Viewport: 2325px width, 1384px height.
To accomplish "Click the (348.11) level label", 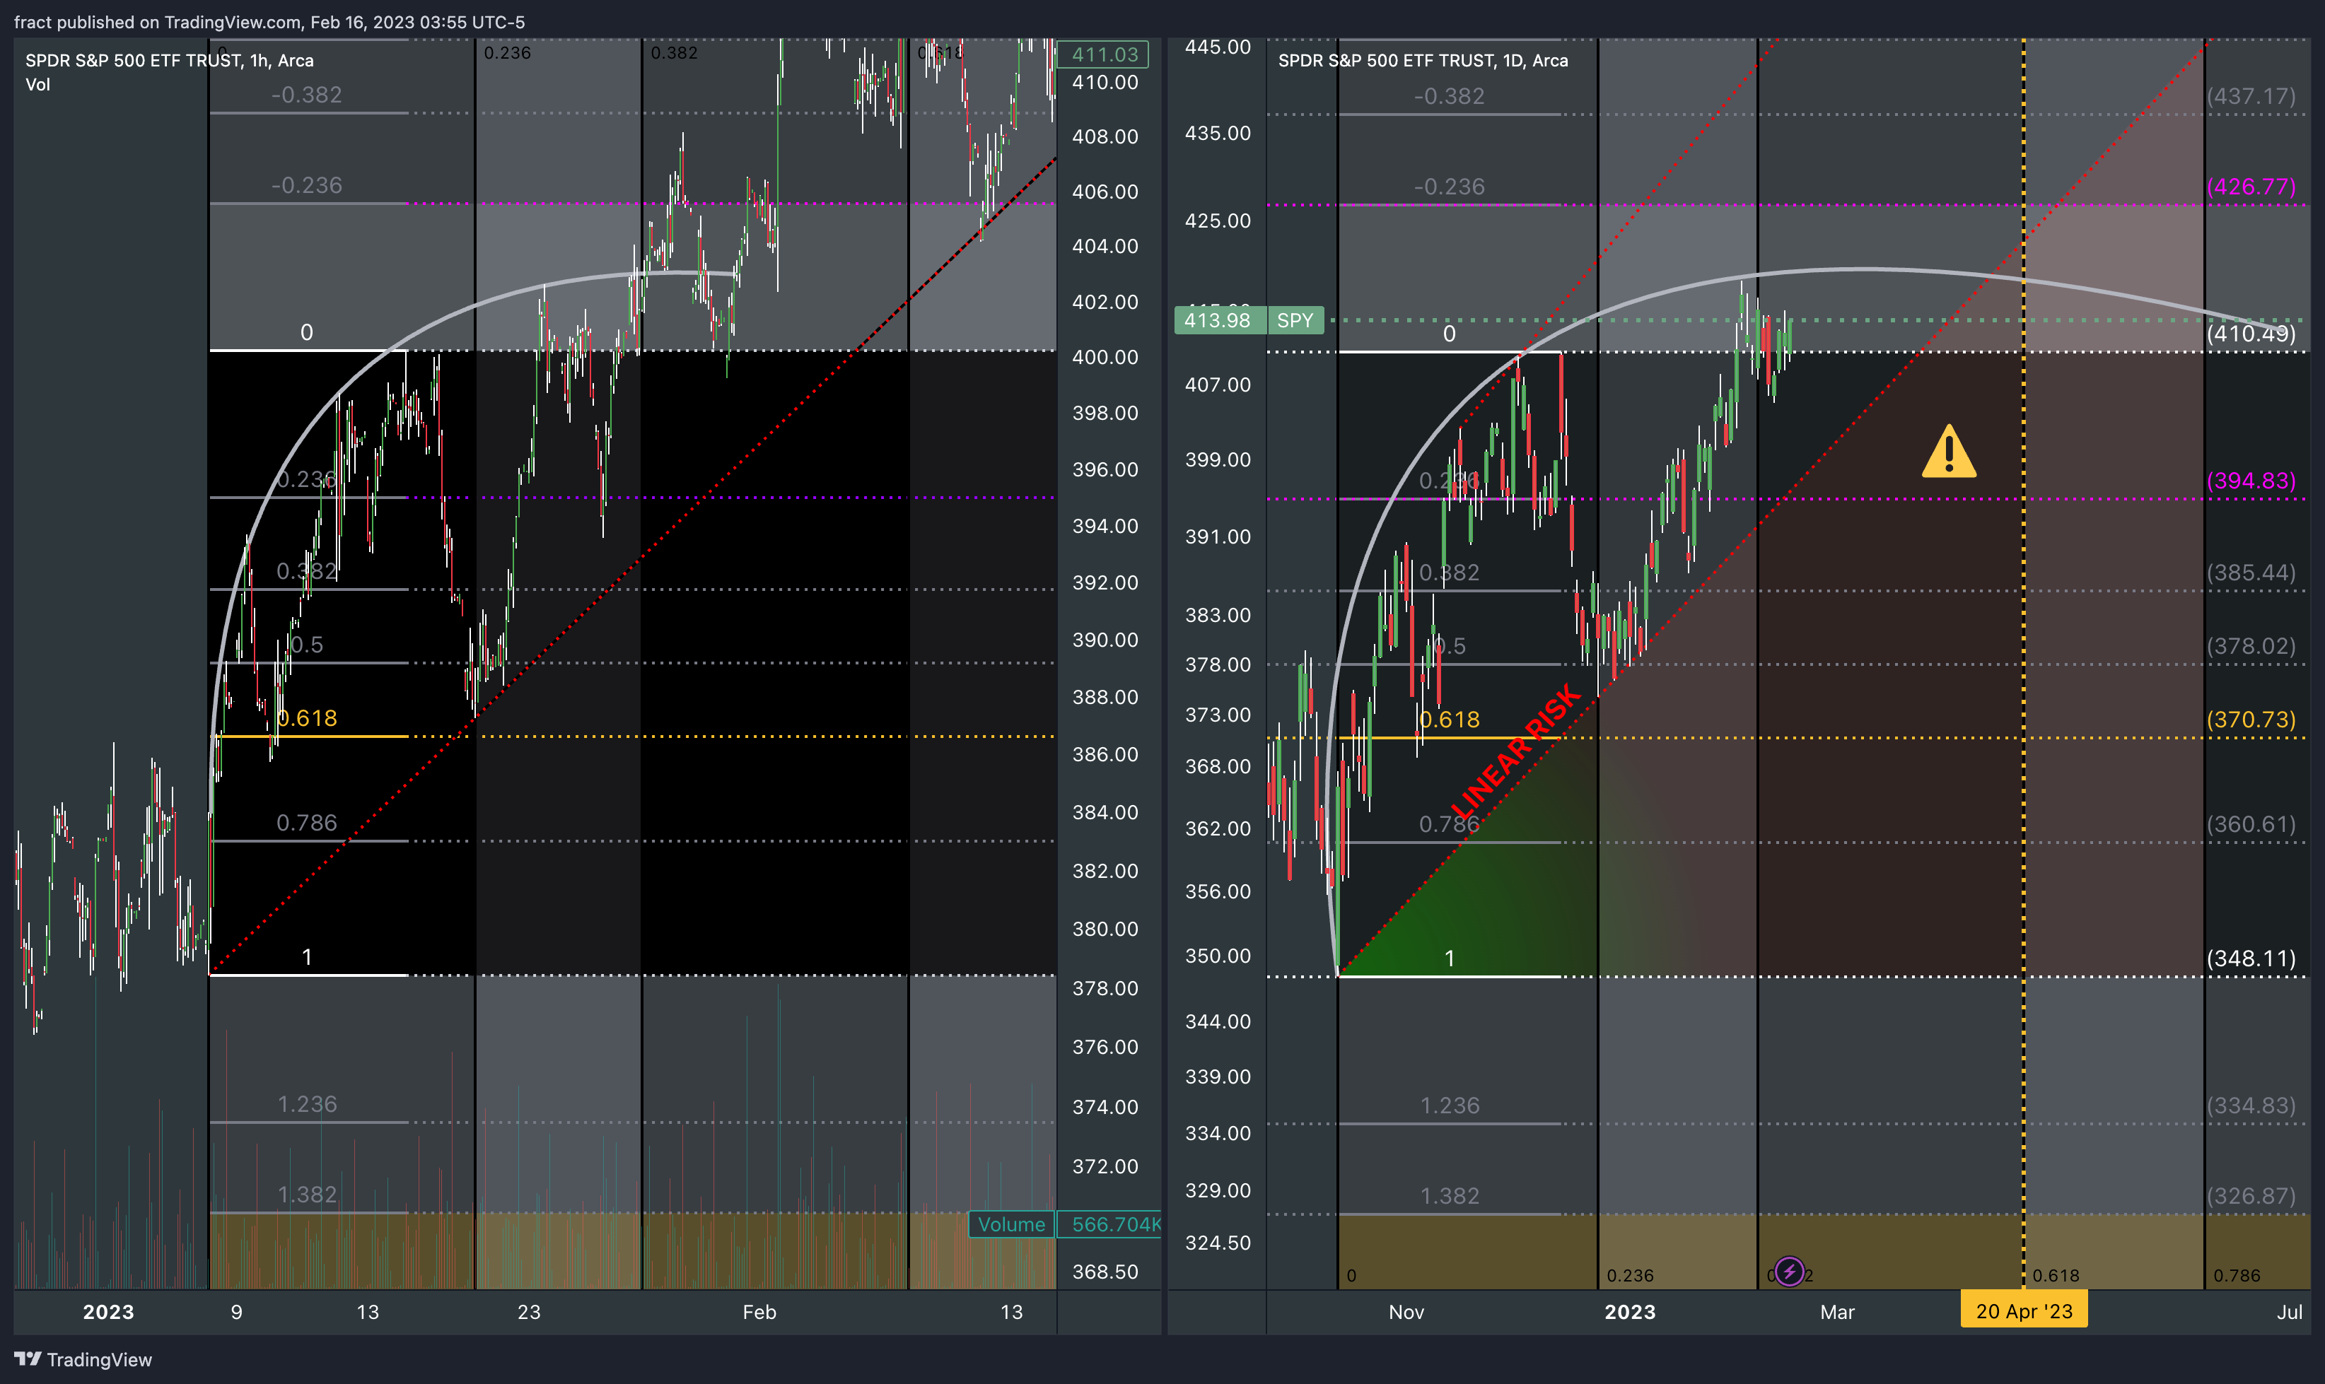I will click(x=2251, y=958).
